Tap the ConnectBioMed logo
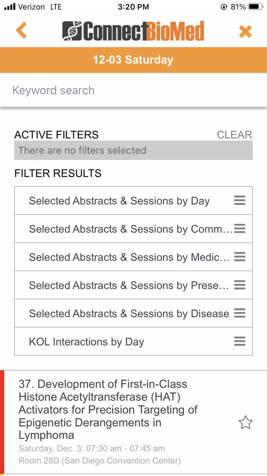Viewport: 267px width, 476px height. point(133,31)
